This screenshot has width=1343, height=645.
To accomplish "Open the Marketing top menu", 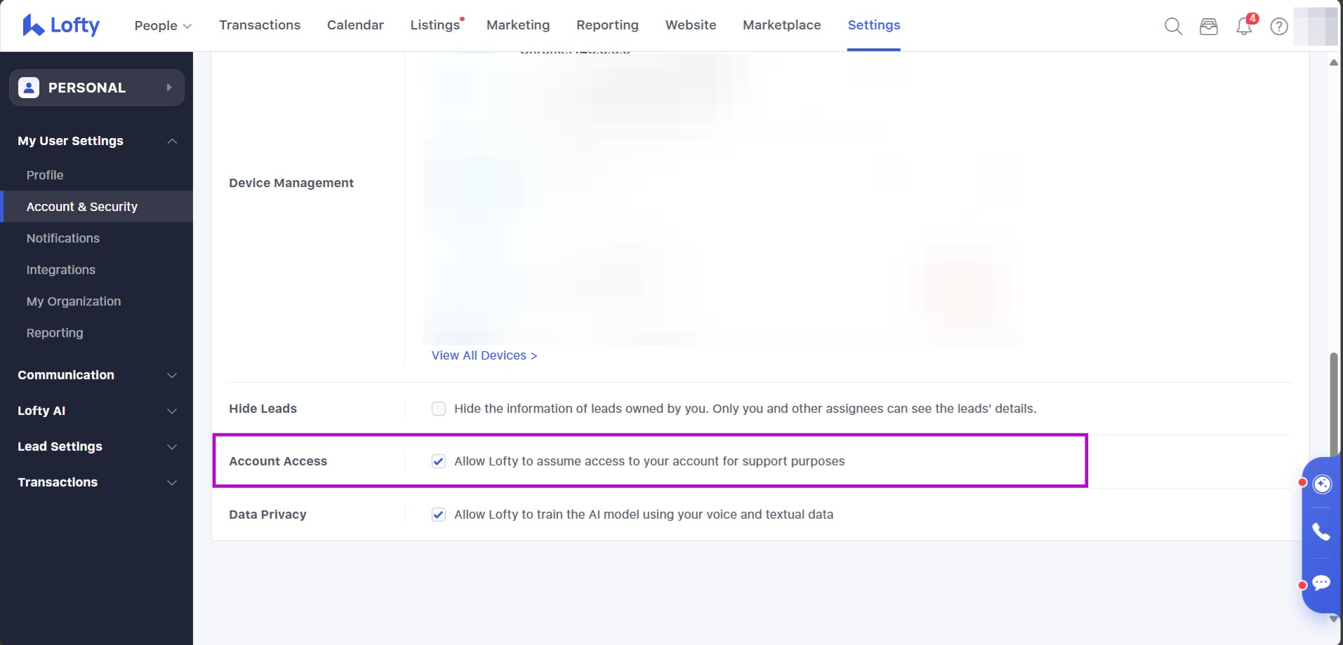I will [518, 25].
